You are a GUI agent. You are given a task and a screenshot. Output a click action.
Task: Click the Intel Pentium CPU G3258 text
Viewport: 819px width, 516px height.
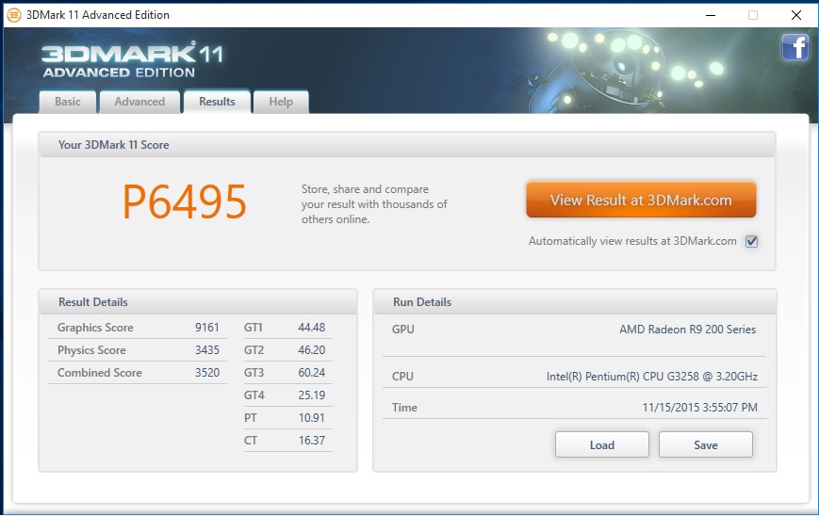pyautogui.click(x=652, y=377)
